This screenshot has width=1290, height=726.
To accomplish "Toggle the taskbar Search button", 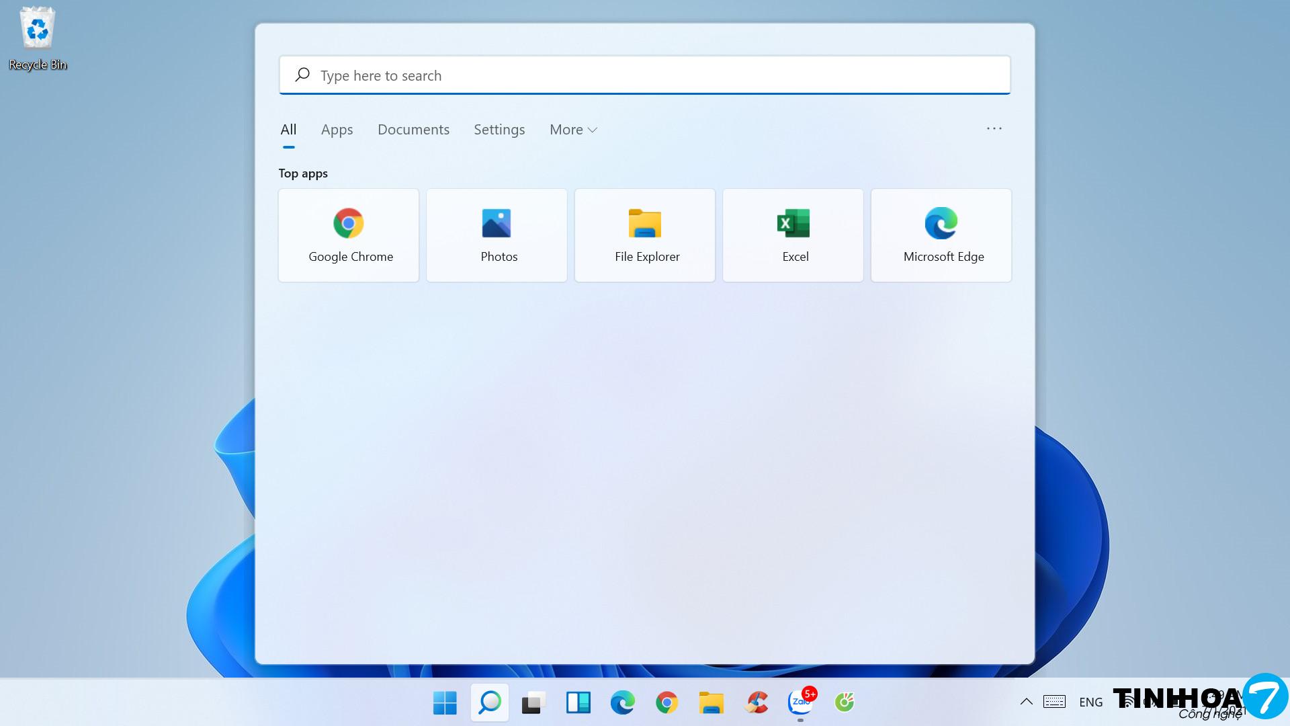I will (489, 702).
